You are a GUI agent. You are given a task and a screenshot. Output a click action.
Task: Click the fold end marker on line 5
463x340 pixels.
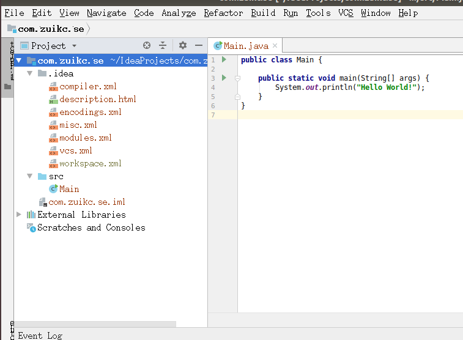(237, 97)
